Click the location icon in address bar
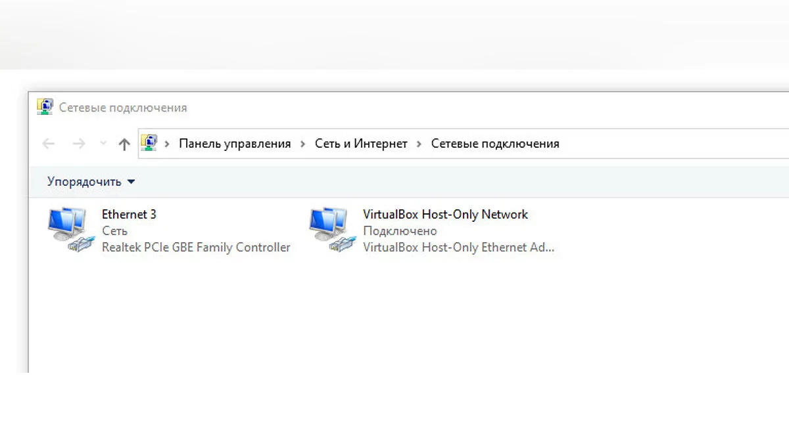789x443 pixels. pos(149,143)
